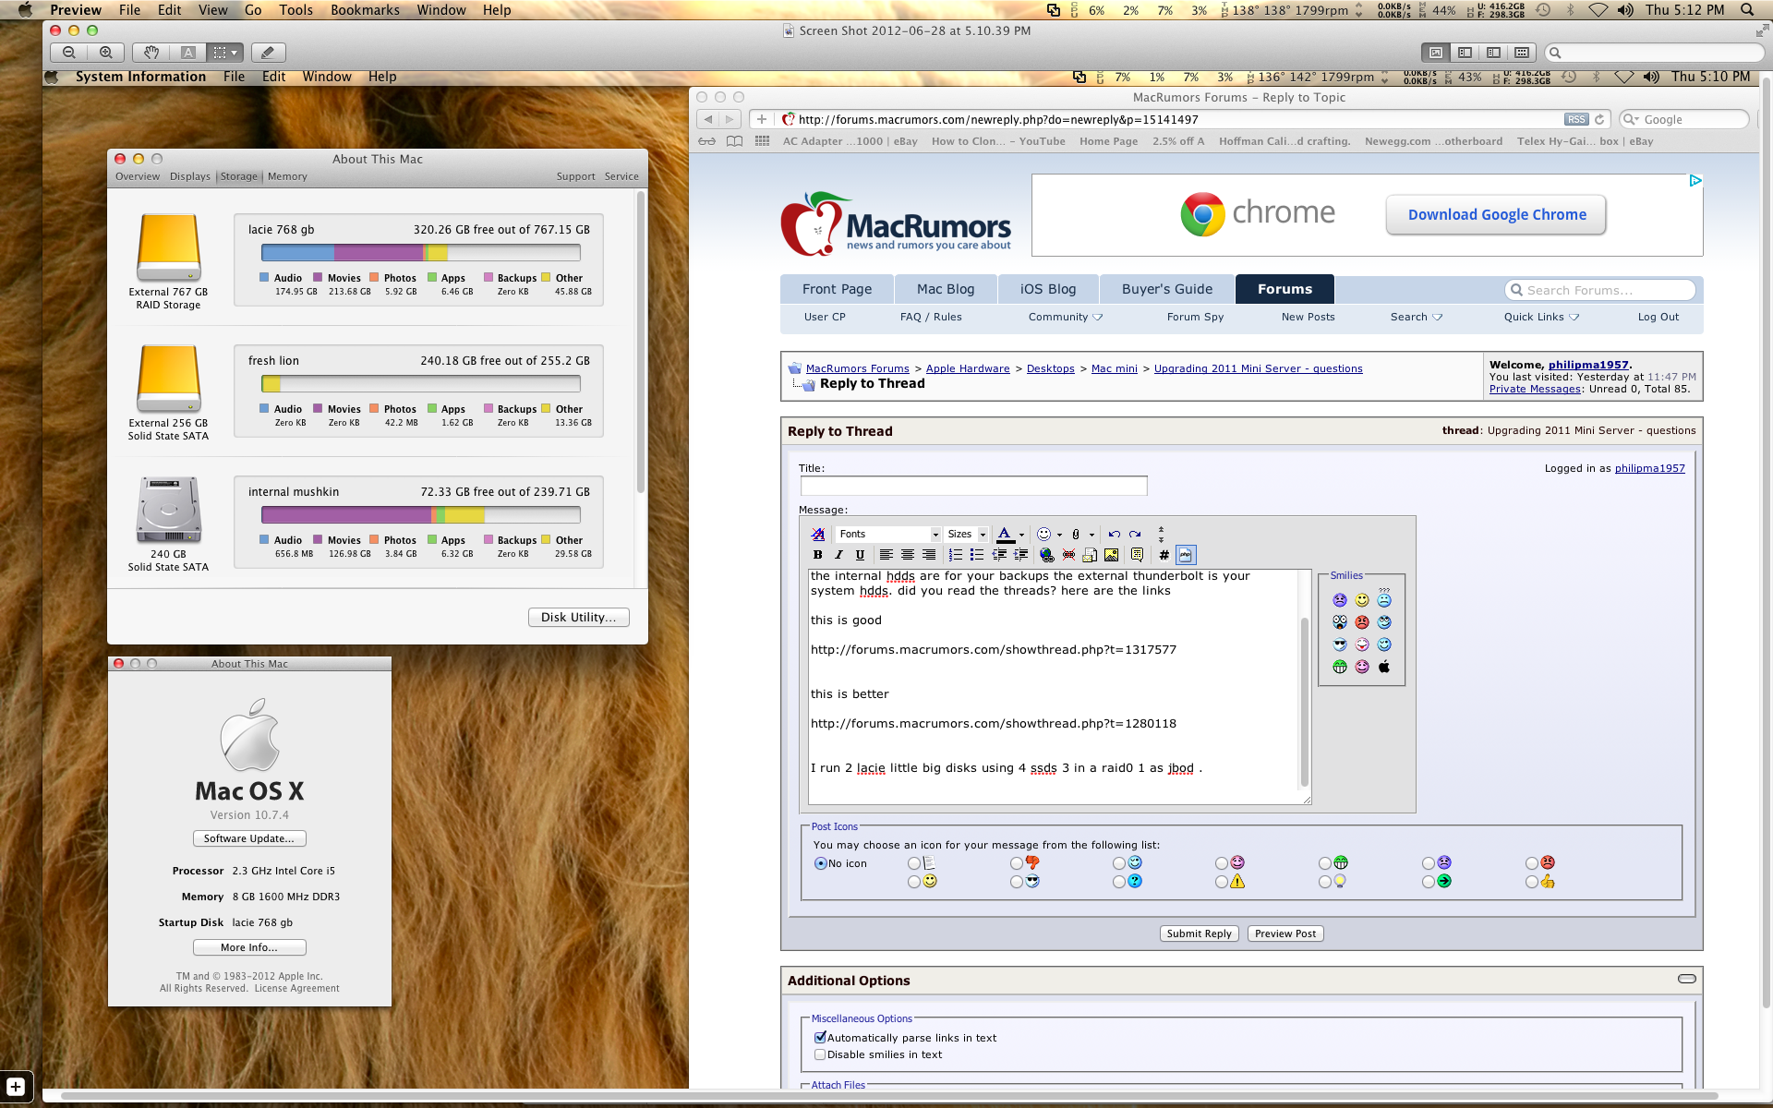Click the Bold formatting icon in editor

817,555
